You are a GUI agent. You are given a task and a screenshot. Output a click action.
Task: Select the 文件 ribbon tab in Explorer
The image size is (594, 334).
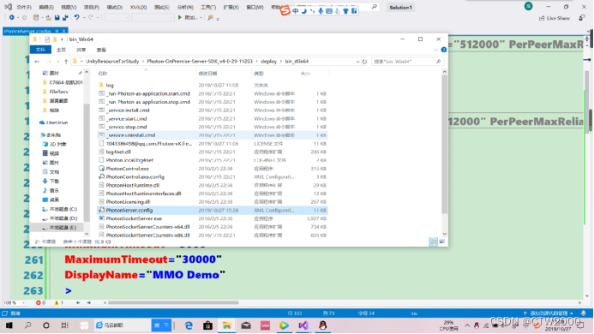click(40, 50)
